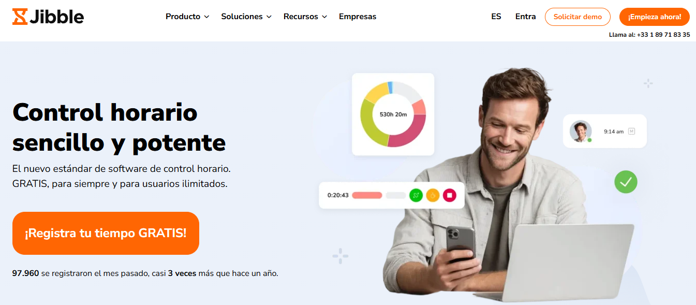The image size is (696, 305).
Task: Click the orange stopwatch icon in timer widget
Action: [433, 195]
